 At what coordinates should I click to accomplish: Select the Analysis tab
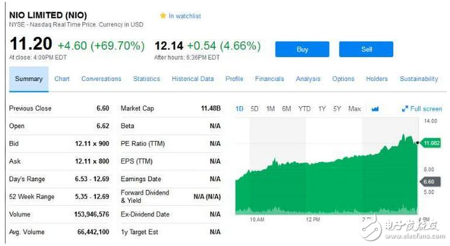click(308, 79)
